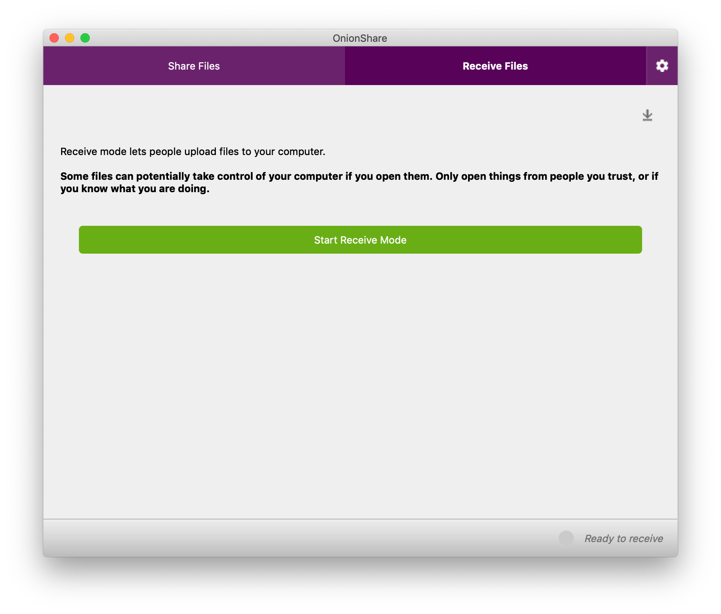Click the 'Receive mode lets people upload' description
This screenshot has height=614, width=721.
pos(193,152)
